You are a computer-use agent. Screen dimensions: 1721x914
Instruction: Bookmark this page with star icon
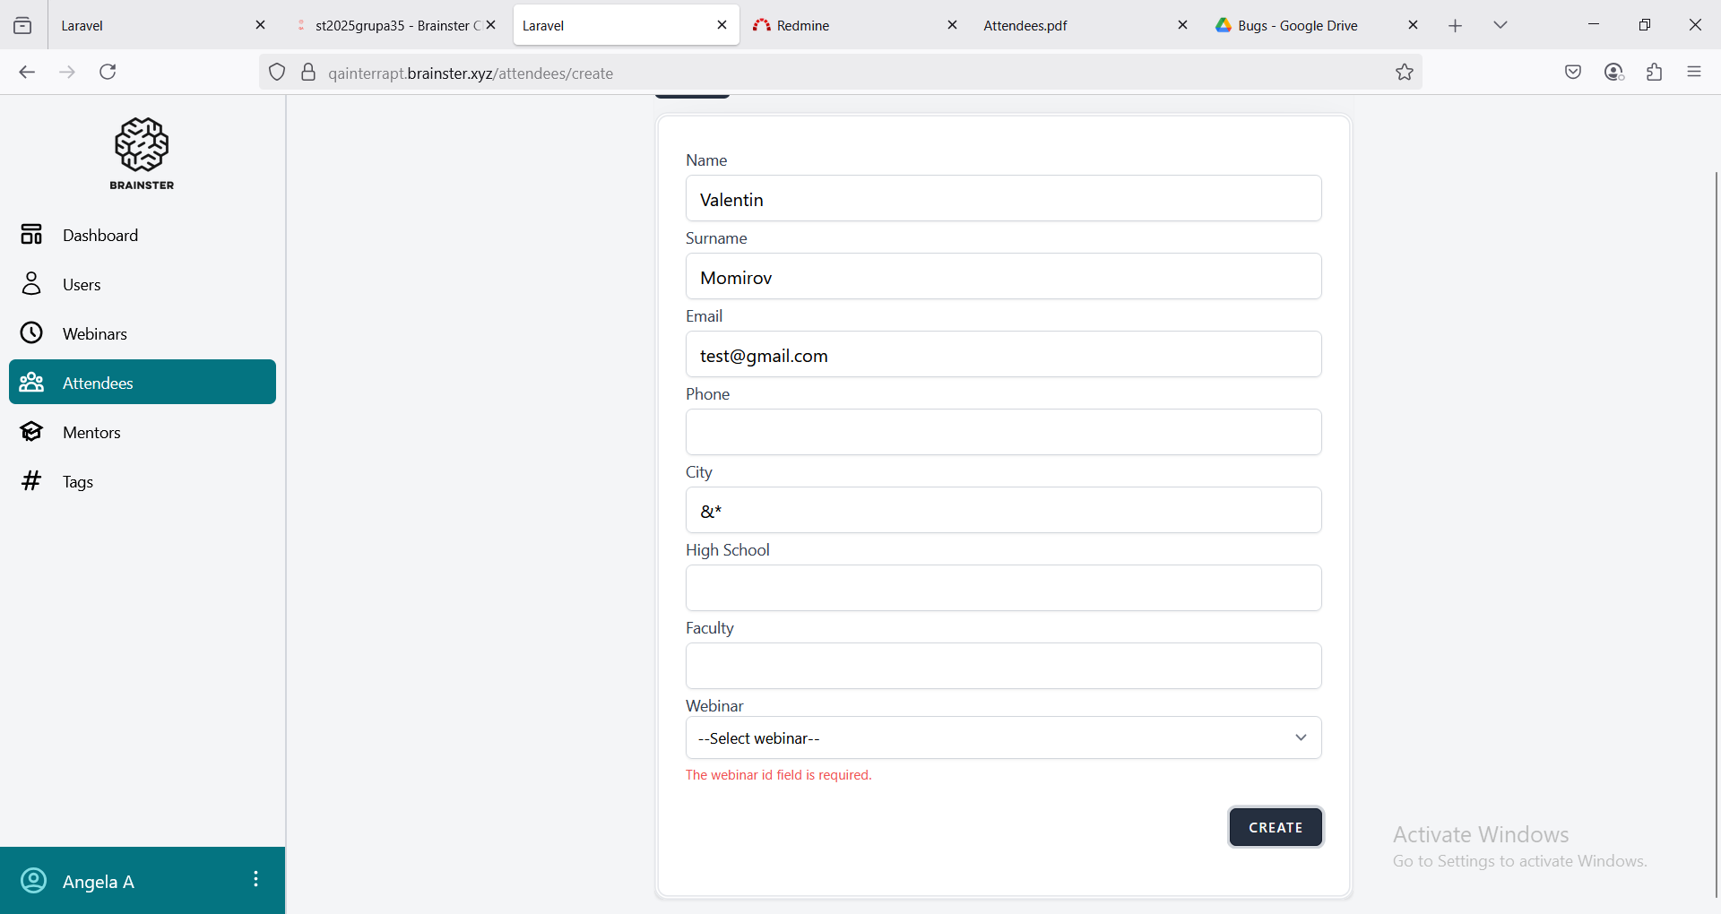coord(1404,73)
